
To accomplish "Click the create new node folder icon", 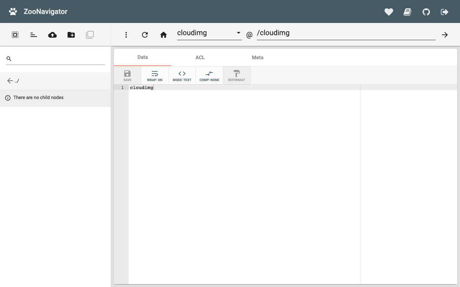I will coord(71,35).
